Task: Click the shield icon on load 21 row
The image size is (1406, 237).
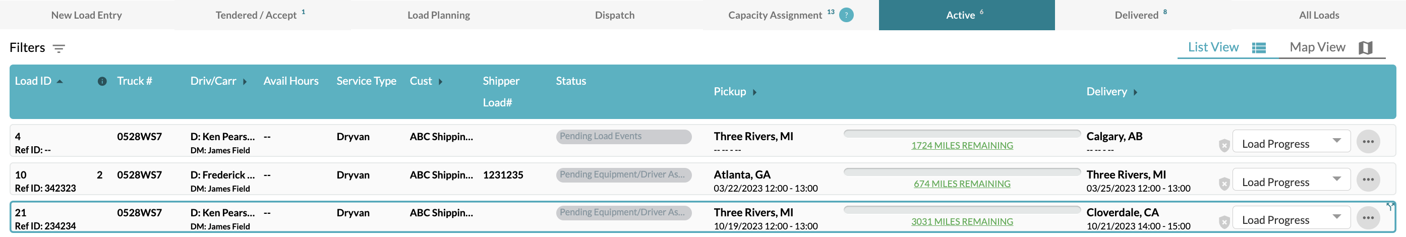Action: (1224, 221)
